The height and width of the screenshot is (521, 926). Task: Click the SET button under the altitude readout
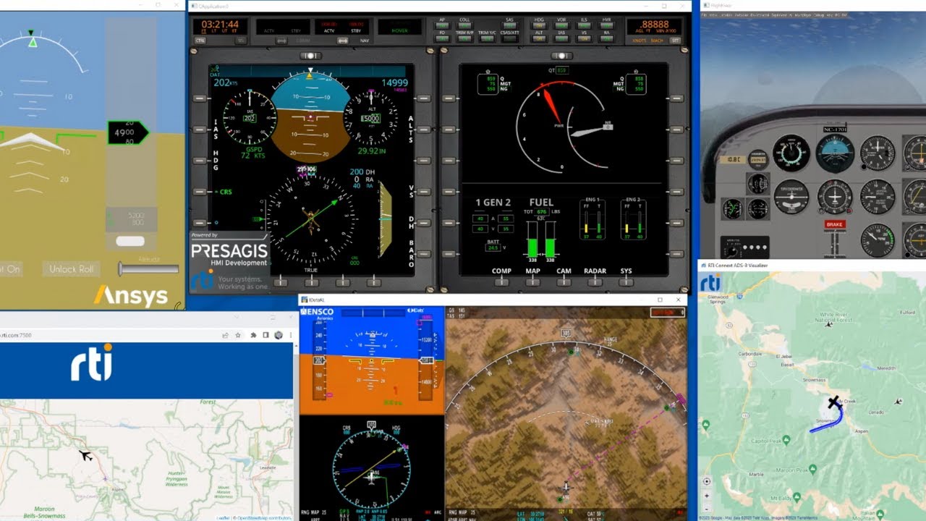(x=675, y=41)
